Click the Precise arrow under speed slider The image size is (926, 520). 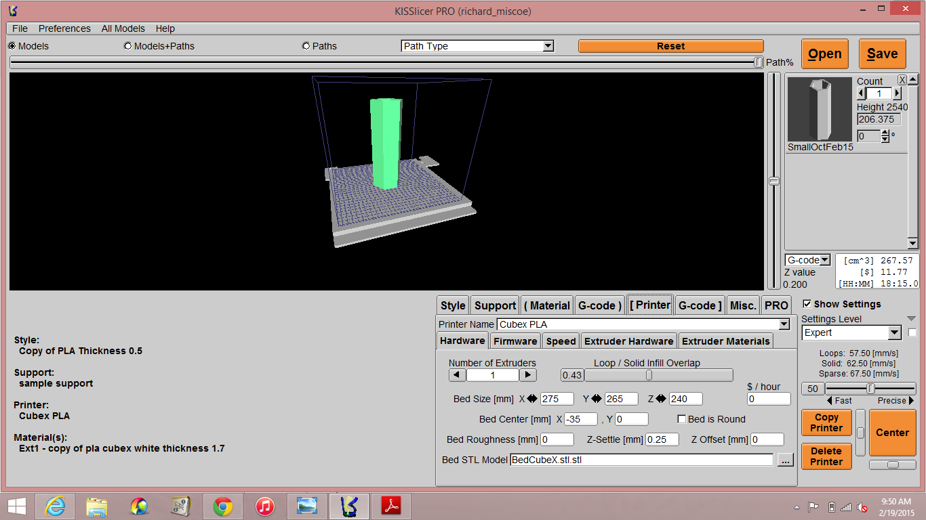point(910,401)
